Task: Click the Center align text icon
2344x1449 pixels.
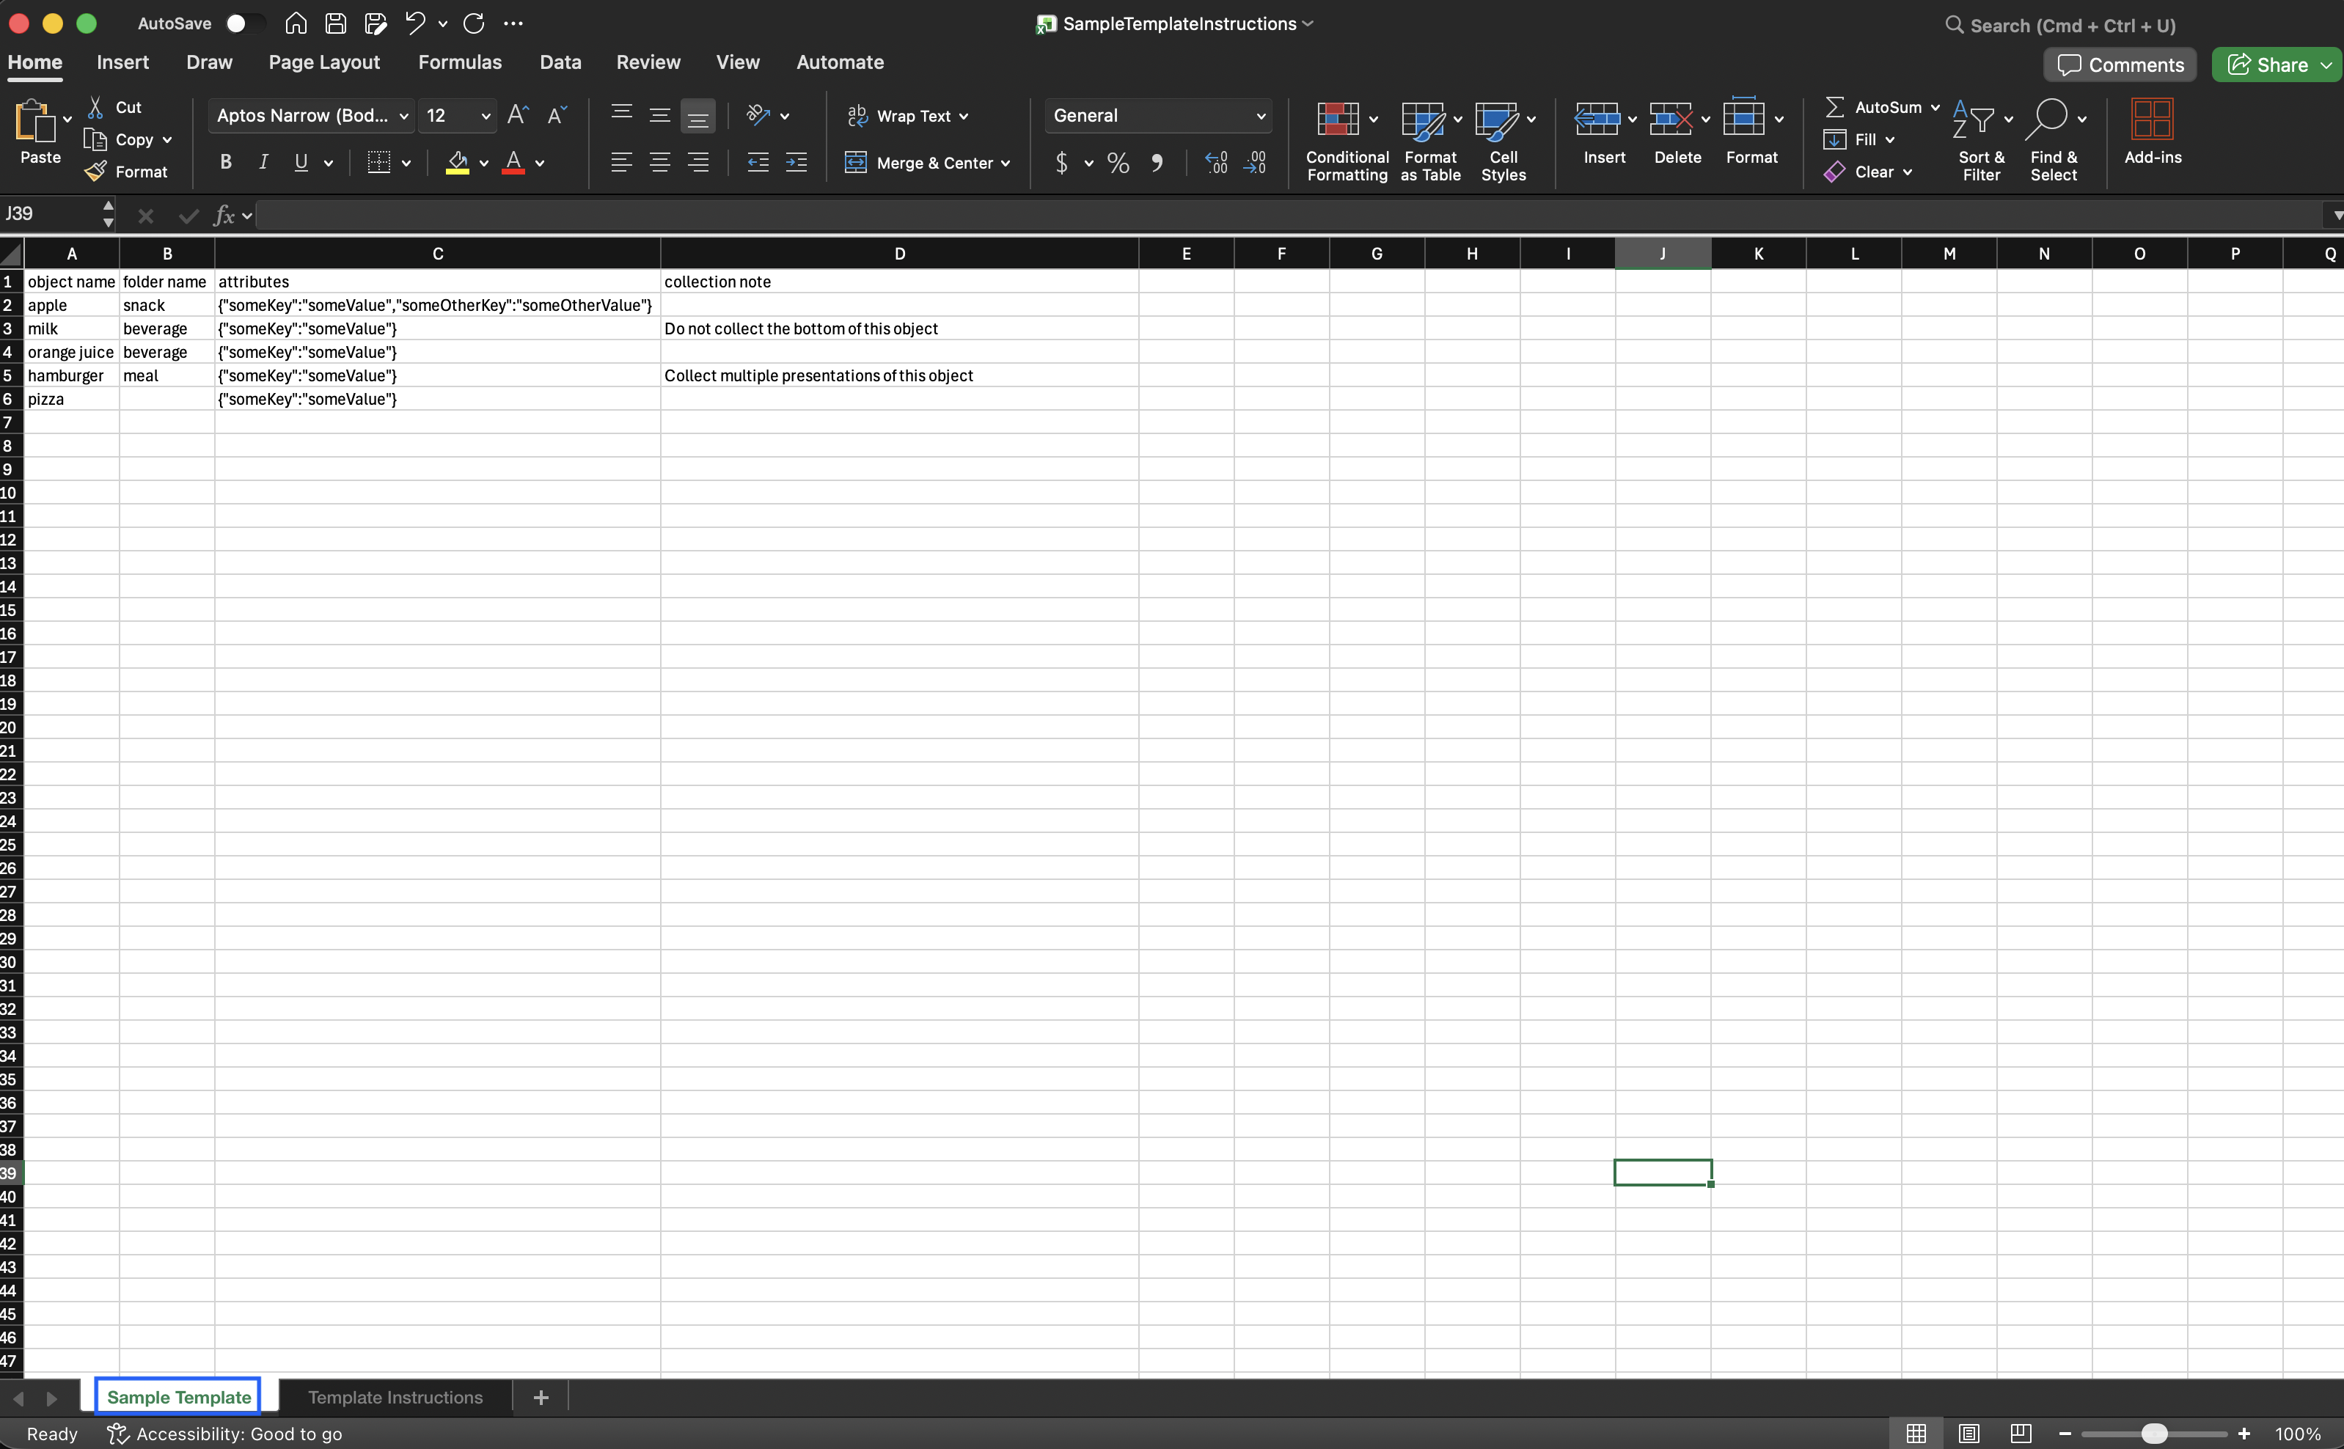Action: pyautogui.click(x=659, y=163)
